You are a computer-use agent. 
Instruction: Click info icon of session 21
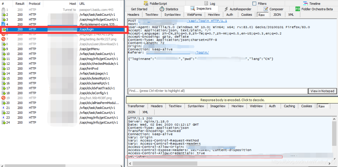tap(3, 108)
